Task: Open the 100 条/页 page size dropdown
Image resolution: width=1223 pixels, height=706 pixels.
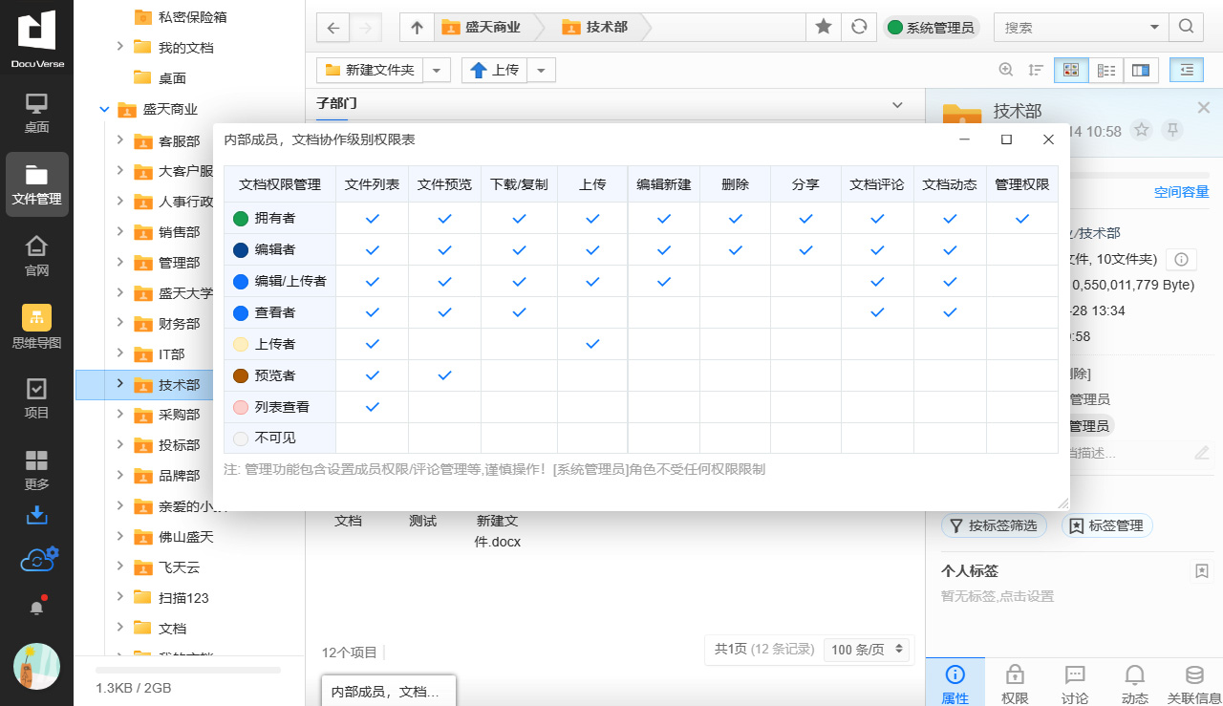Action: 868,650
